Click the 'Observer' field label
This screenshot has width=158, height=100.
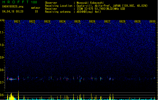pyautogui.click(x=51, y=3)
